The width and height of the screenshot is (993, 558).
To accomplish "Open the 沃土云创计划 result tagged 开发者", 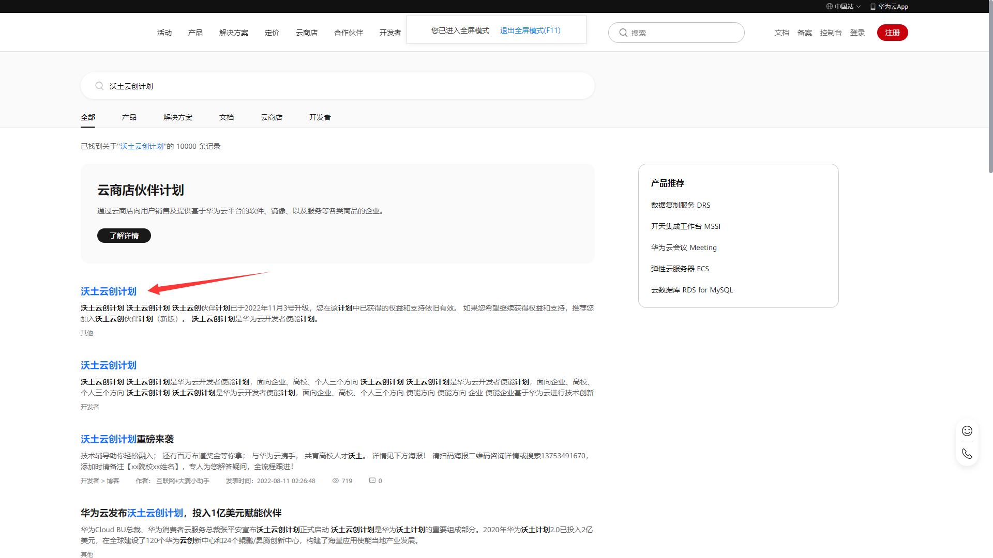I will pos(109,365).
